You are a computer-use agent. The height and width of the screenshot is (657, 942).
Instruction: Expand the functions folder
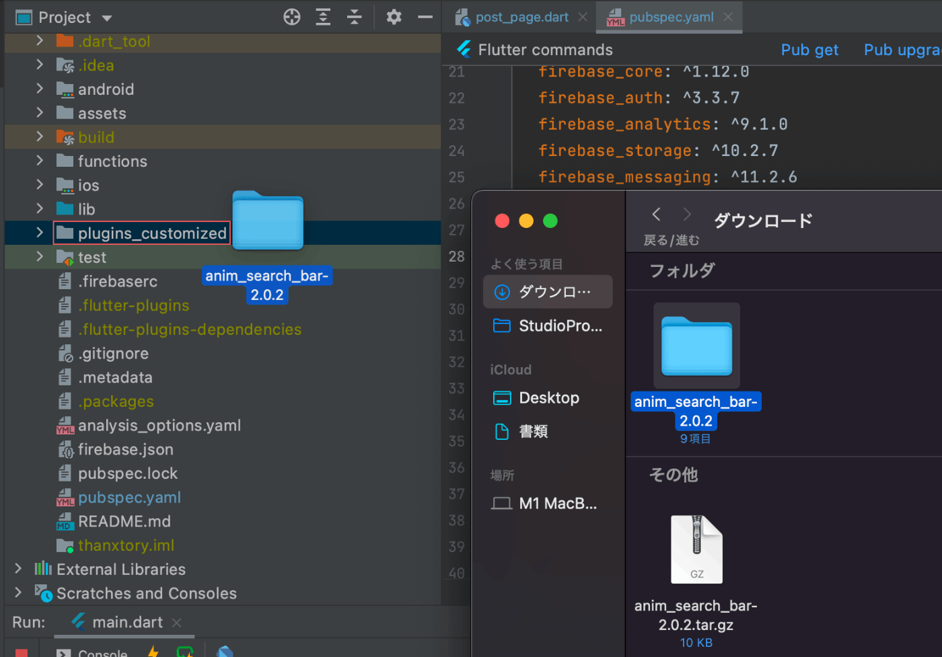click(40, 161)
